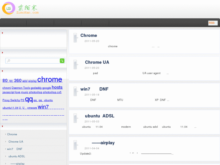Open the Chrome article title
This screenshot has height=165, width=220.
pos(89,35)
